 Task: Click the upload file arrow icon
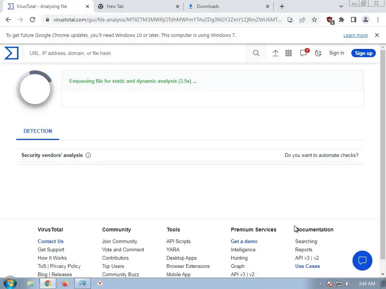(x=276, y=53)
